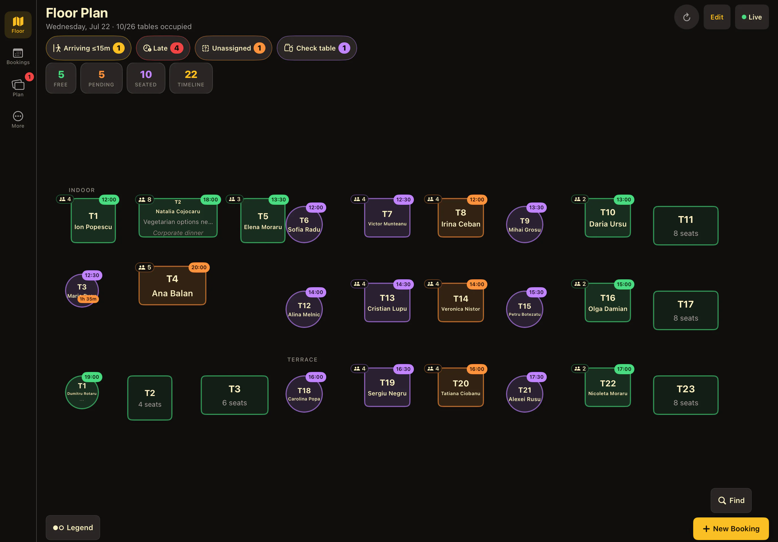Click the 5-guest party icon on T4
The height and width of the screenshot is (542, 778).
[145, 267]
